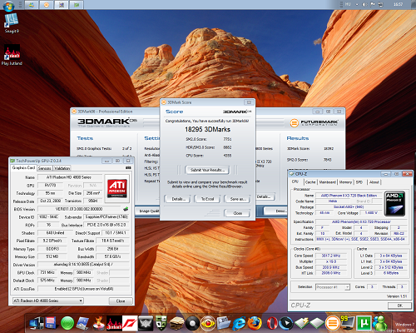Switch to CPU-Z SPD tab
The width and height of the screenshot is (416, 333).
pyautogui.click(x=359, y=182)
